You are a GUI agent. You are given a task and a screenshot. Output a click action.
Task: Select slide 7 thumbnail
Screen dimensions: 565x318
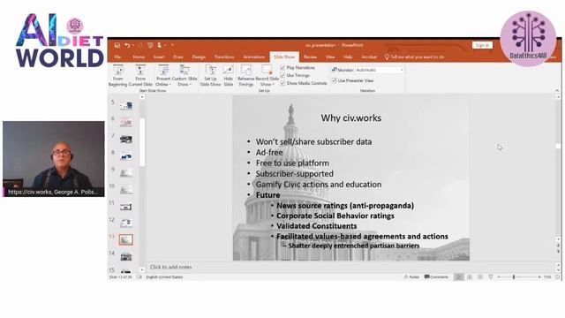(126, 140)
